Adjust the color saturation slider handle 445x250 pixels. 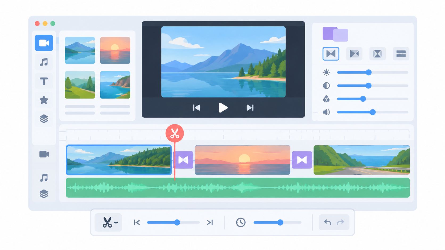(x=363, y=99)
